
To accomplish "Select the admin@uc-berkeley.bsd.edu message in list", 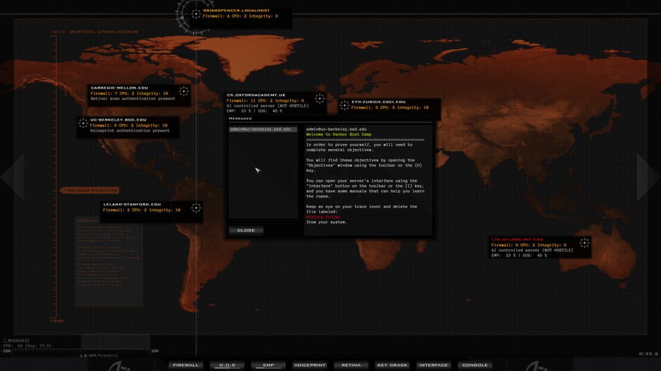I will tap(263, 129).
